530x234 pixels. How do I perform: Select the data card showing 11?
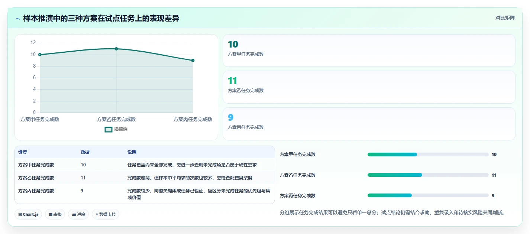tap(369, 87)
